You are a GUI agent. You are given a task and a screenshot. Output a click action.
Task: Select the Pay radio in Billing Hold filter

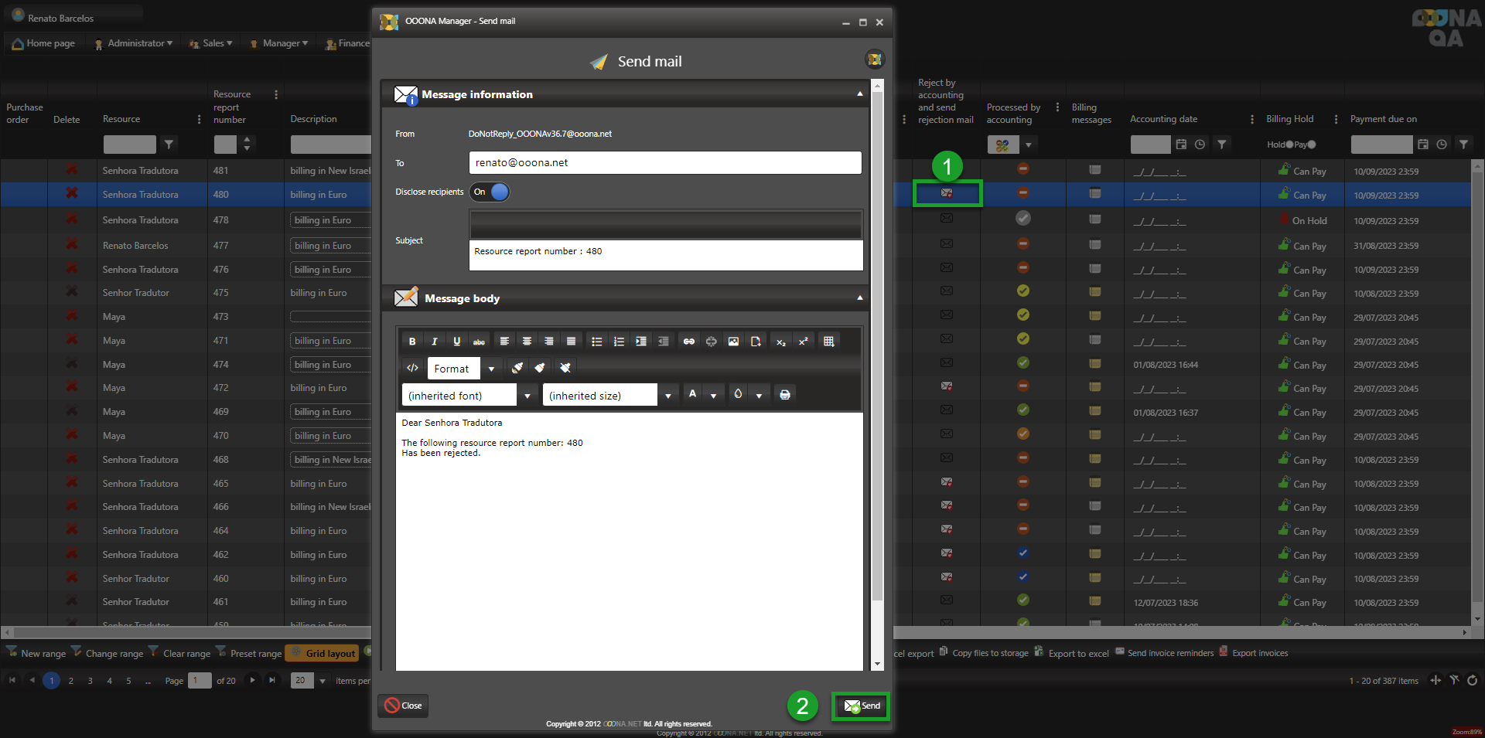pos(1312,145)
